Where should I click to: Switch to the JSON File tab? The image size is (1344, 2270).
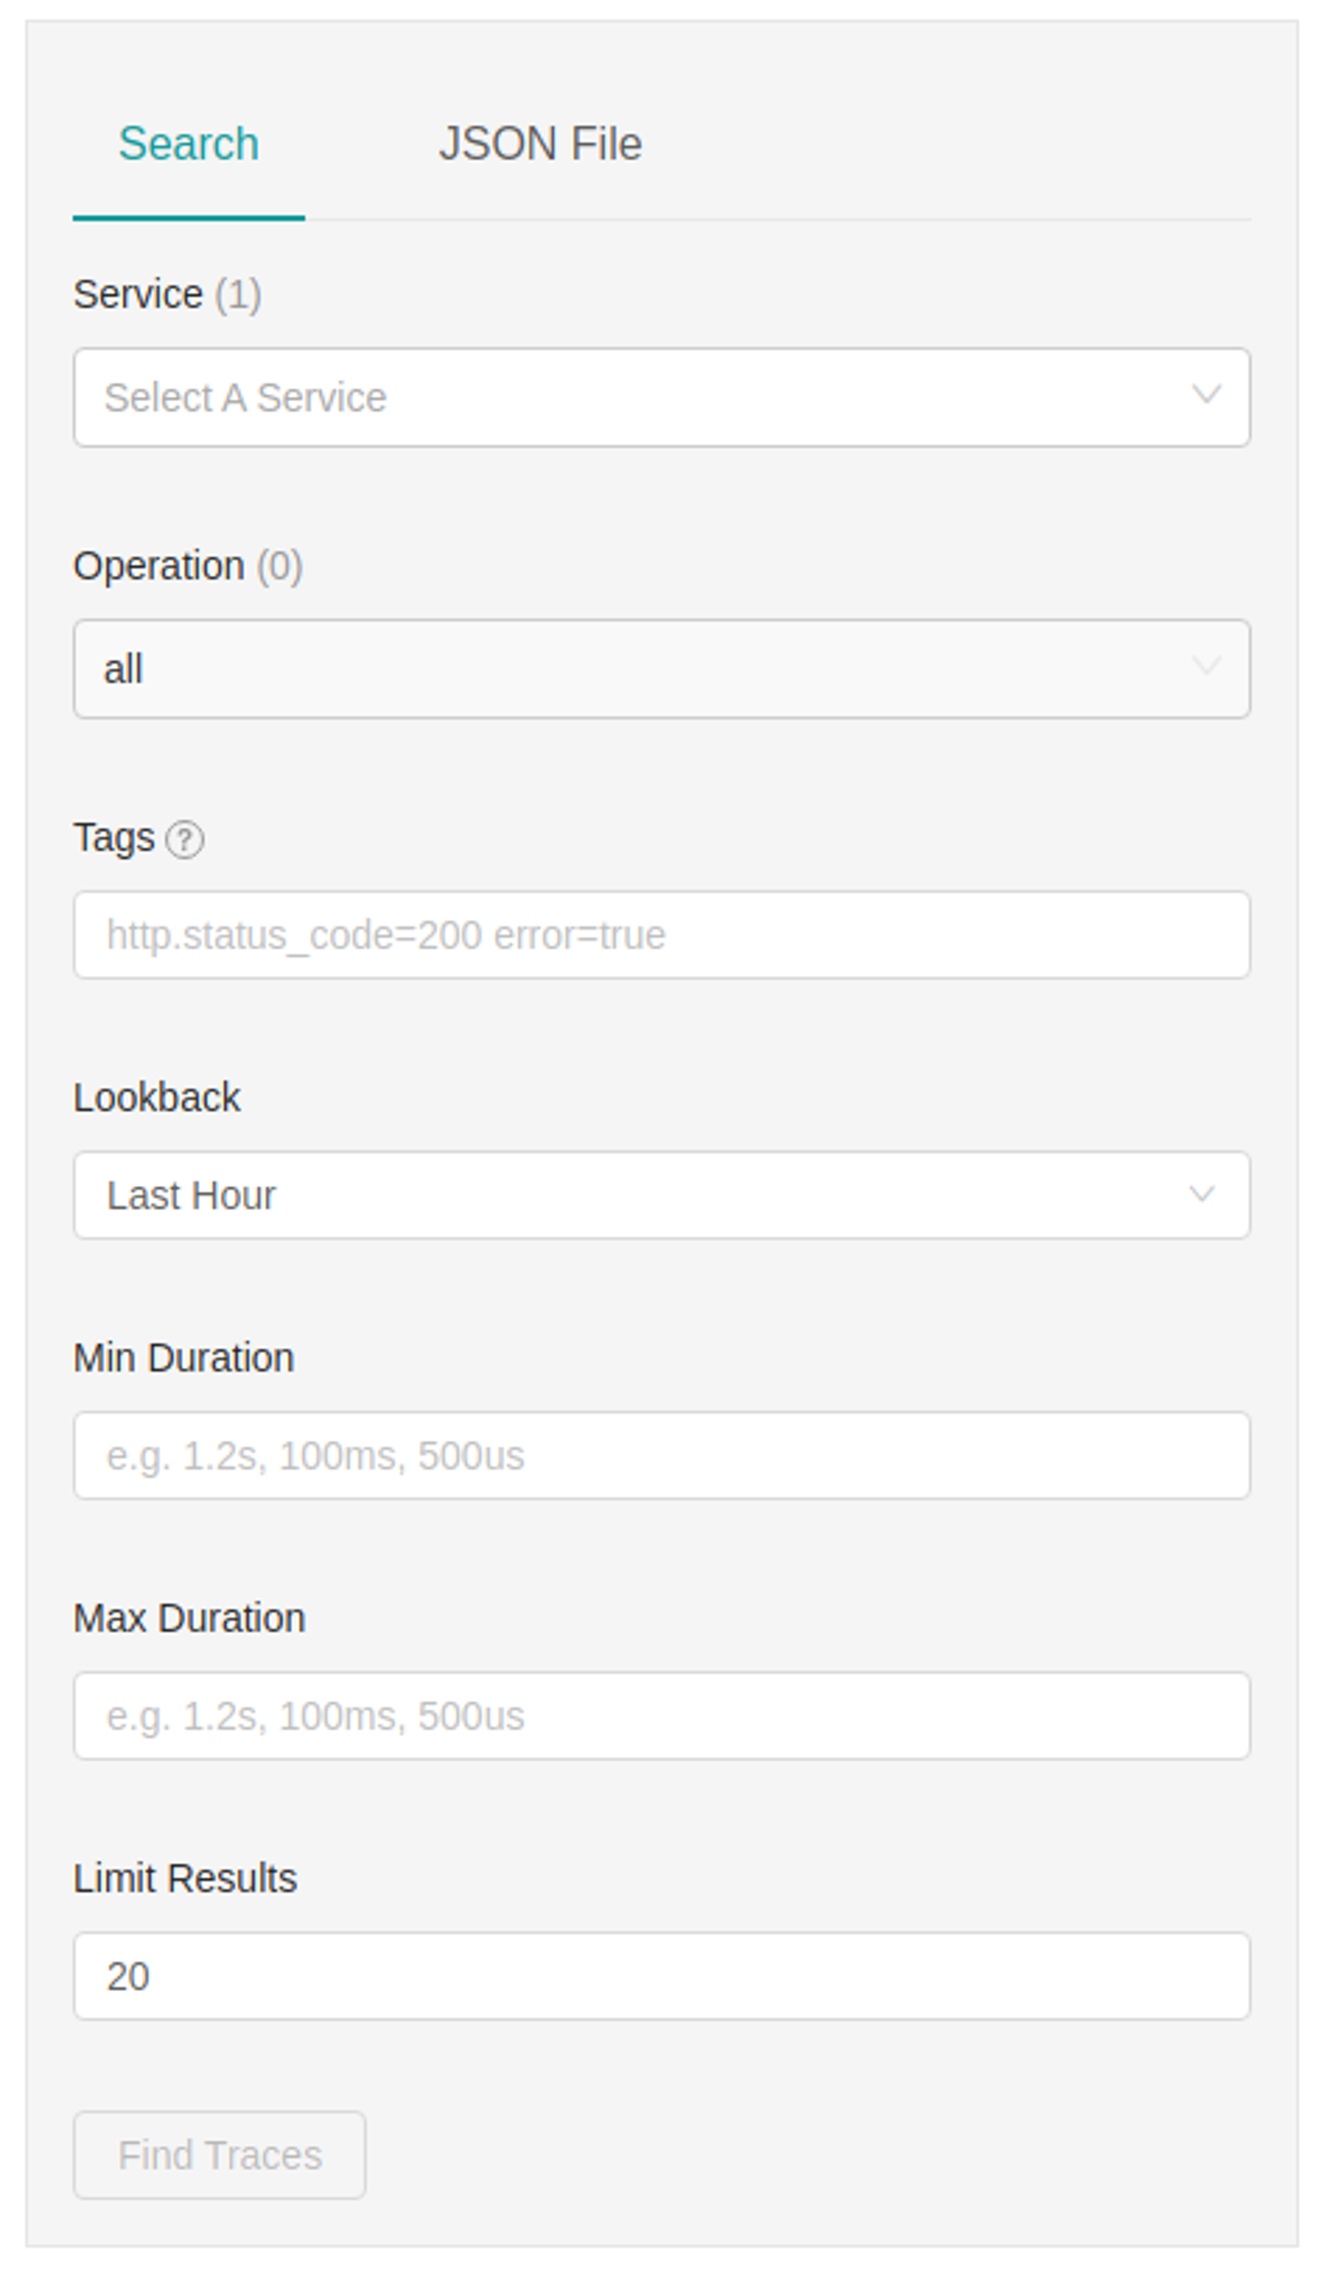pyautogui.click(x=541, y=144)
